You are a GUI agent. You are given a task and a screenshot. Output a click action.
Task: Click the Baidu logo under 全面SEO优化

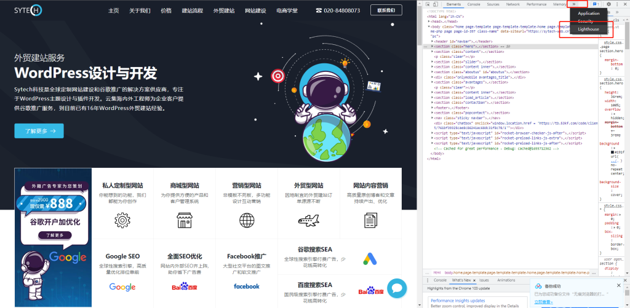pos(185,286)
